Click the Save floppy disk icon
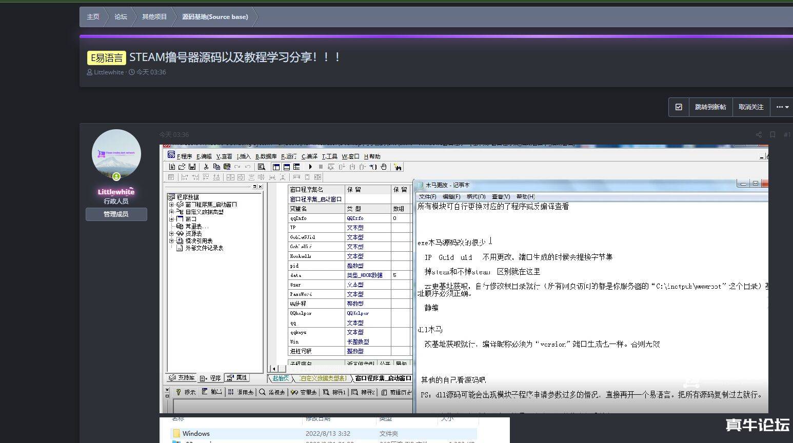 click(x=192, y=167)
